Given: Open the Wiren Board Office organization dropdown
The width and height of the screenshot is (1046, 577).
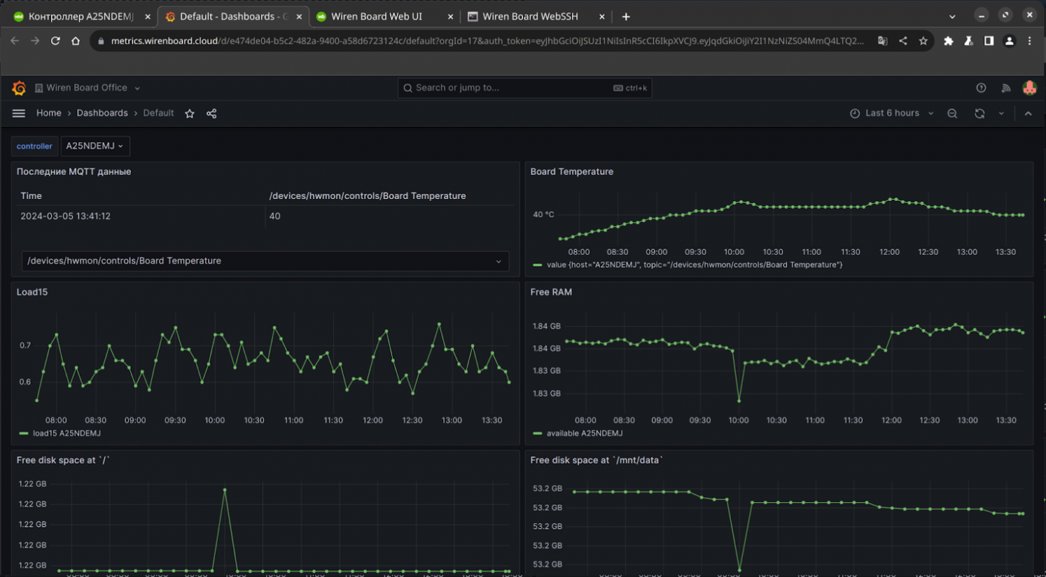Looking at the screenshot, I should [x=87, y=88].
